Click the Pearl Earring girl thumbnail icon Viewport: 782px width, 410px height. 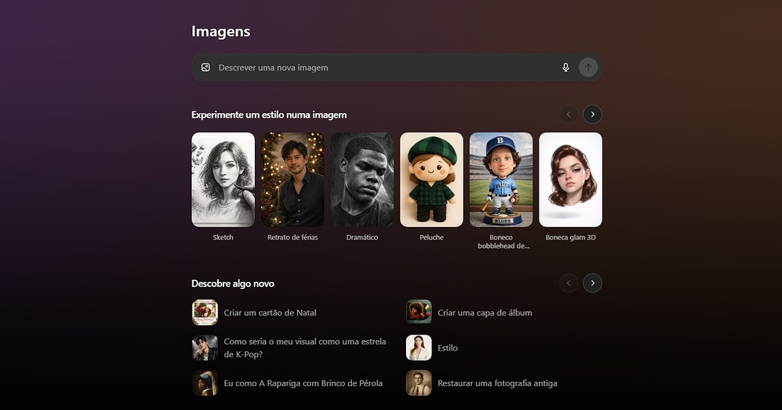click(205, 383)
